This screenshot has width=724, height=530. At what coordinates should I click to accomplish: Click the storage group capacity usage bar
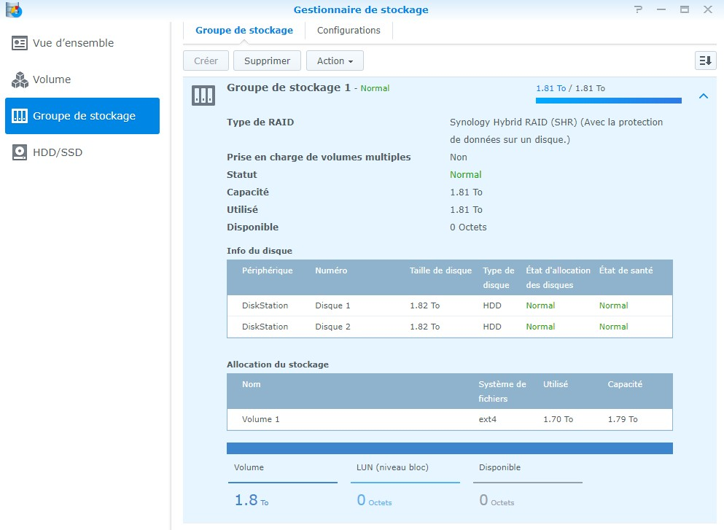[x=608, y=101]
